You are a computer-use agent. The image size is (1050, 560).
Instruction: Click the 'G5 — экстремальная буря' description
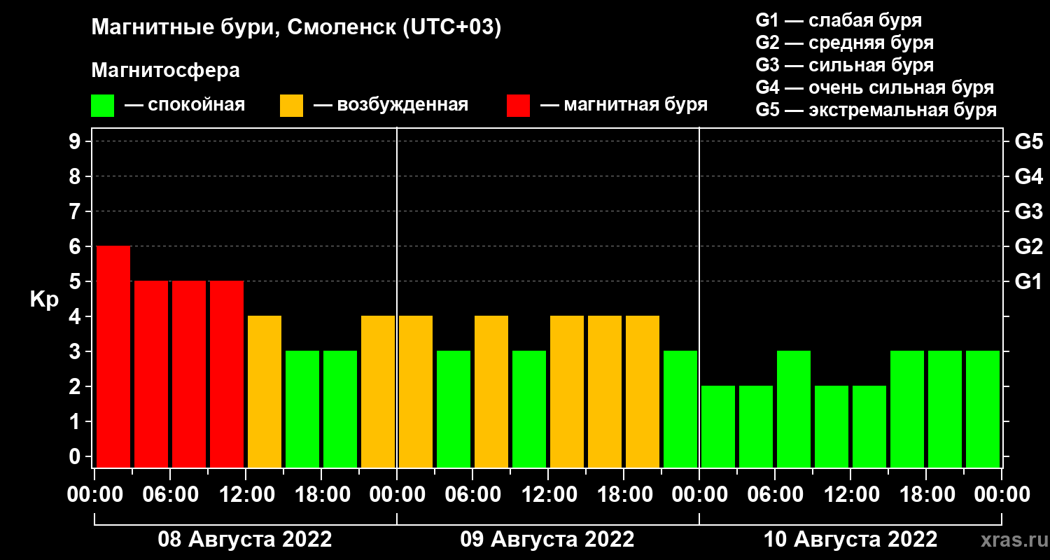tap(876, 110)
